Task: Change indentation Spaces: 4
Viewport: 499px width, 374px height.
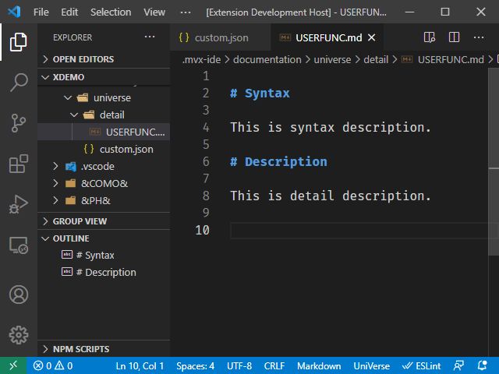Action: pos(196,365)
